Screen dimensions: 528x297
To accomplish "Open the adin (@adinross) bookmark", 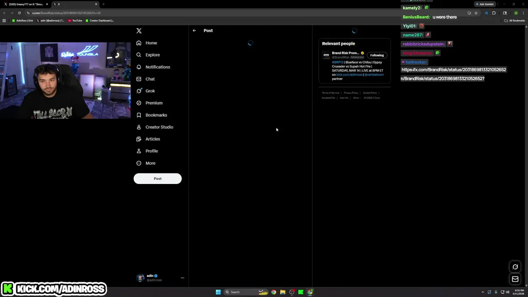I will click(x=50, y=21).
